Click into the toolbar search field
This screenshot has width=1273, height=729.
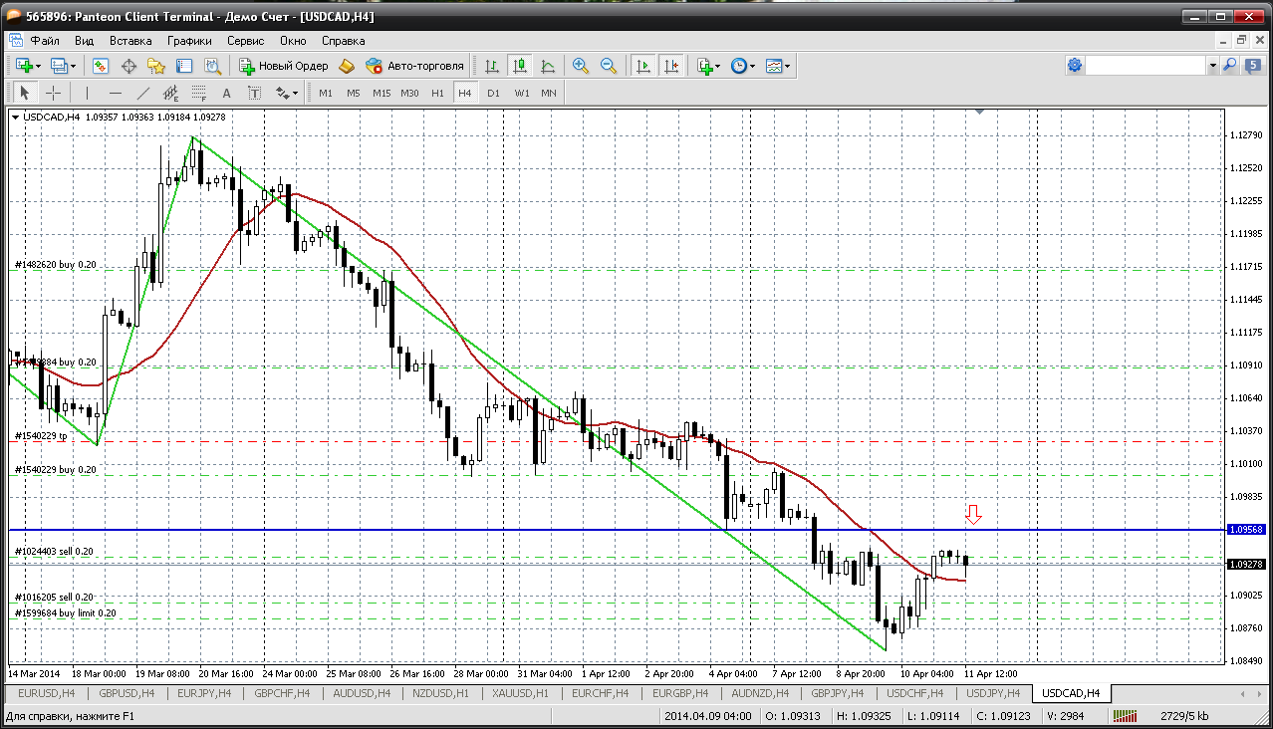point(1146,65)
